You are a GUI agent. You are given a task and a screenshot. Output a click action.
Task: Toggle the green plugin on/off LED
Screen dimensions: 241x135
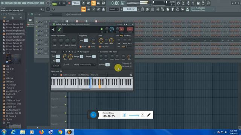[102, 29]
